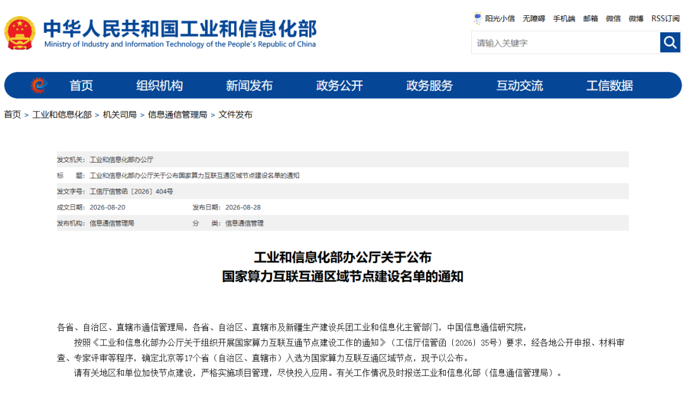683x396 pixels.
Task: Select the 发布机构 value 信息通信管理局
Action: click(112, 223)
